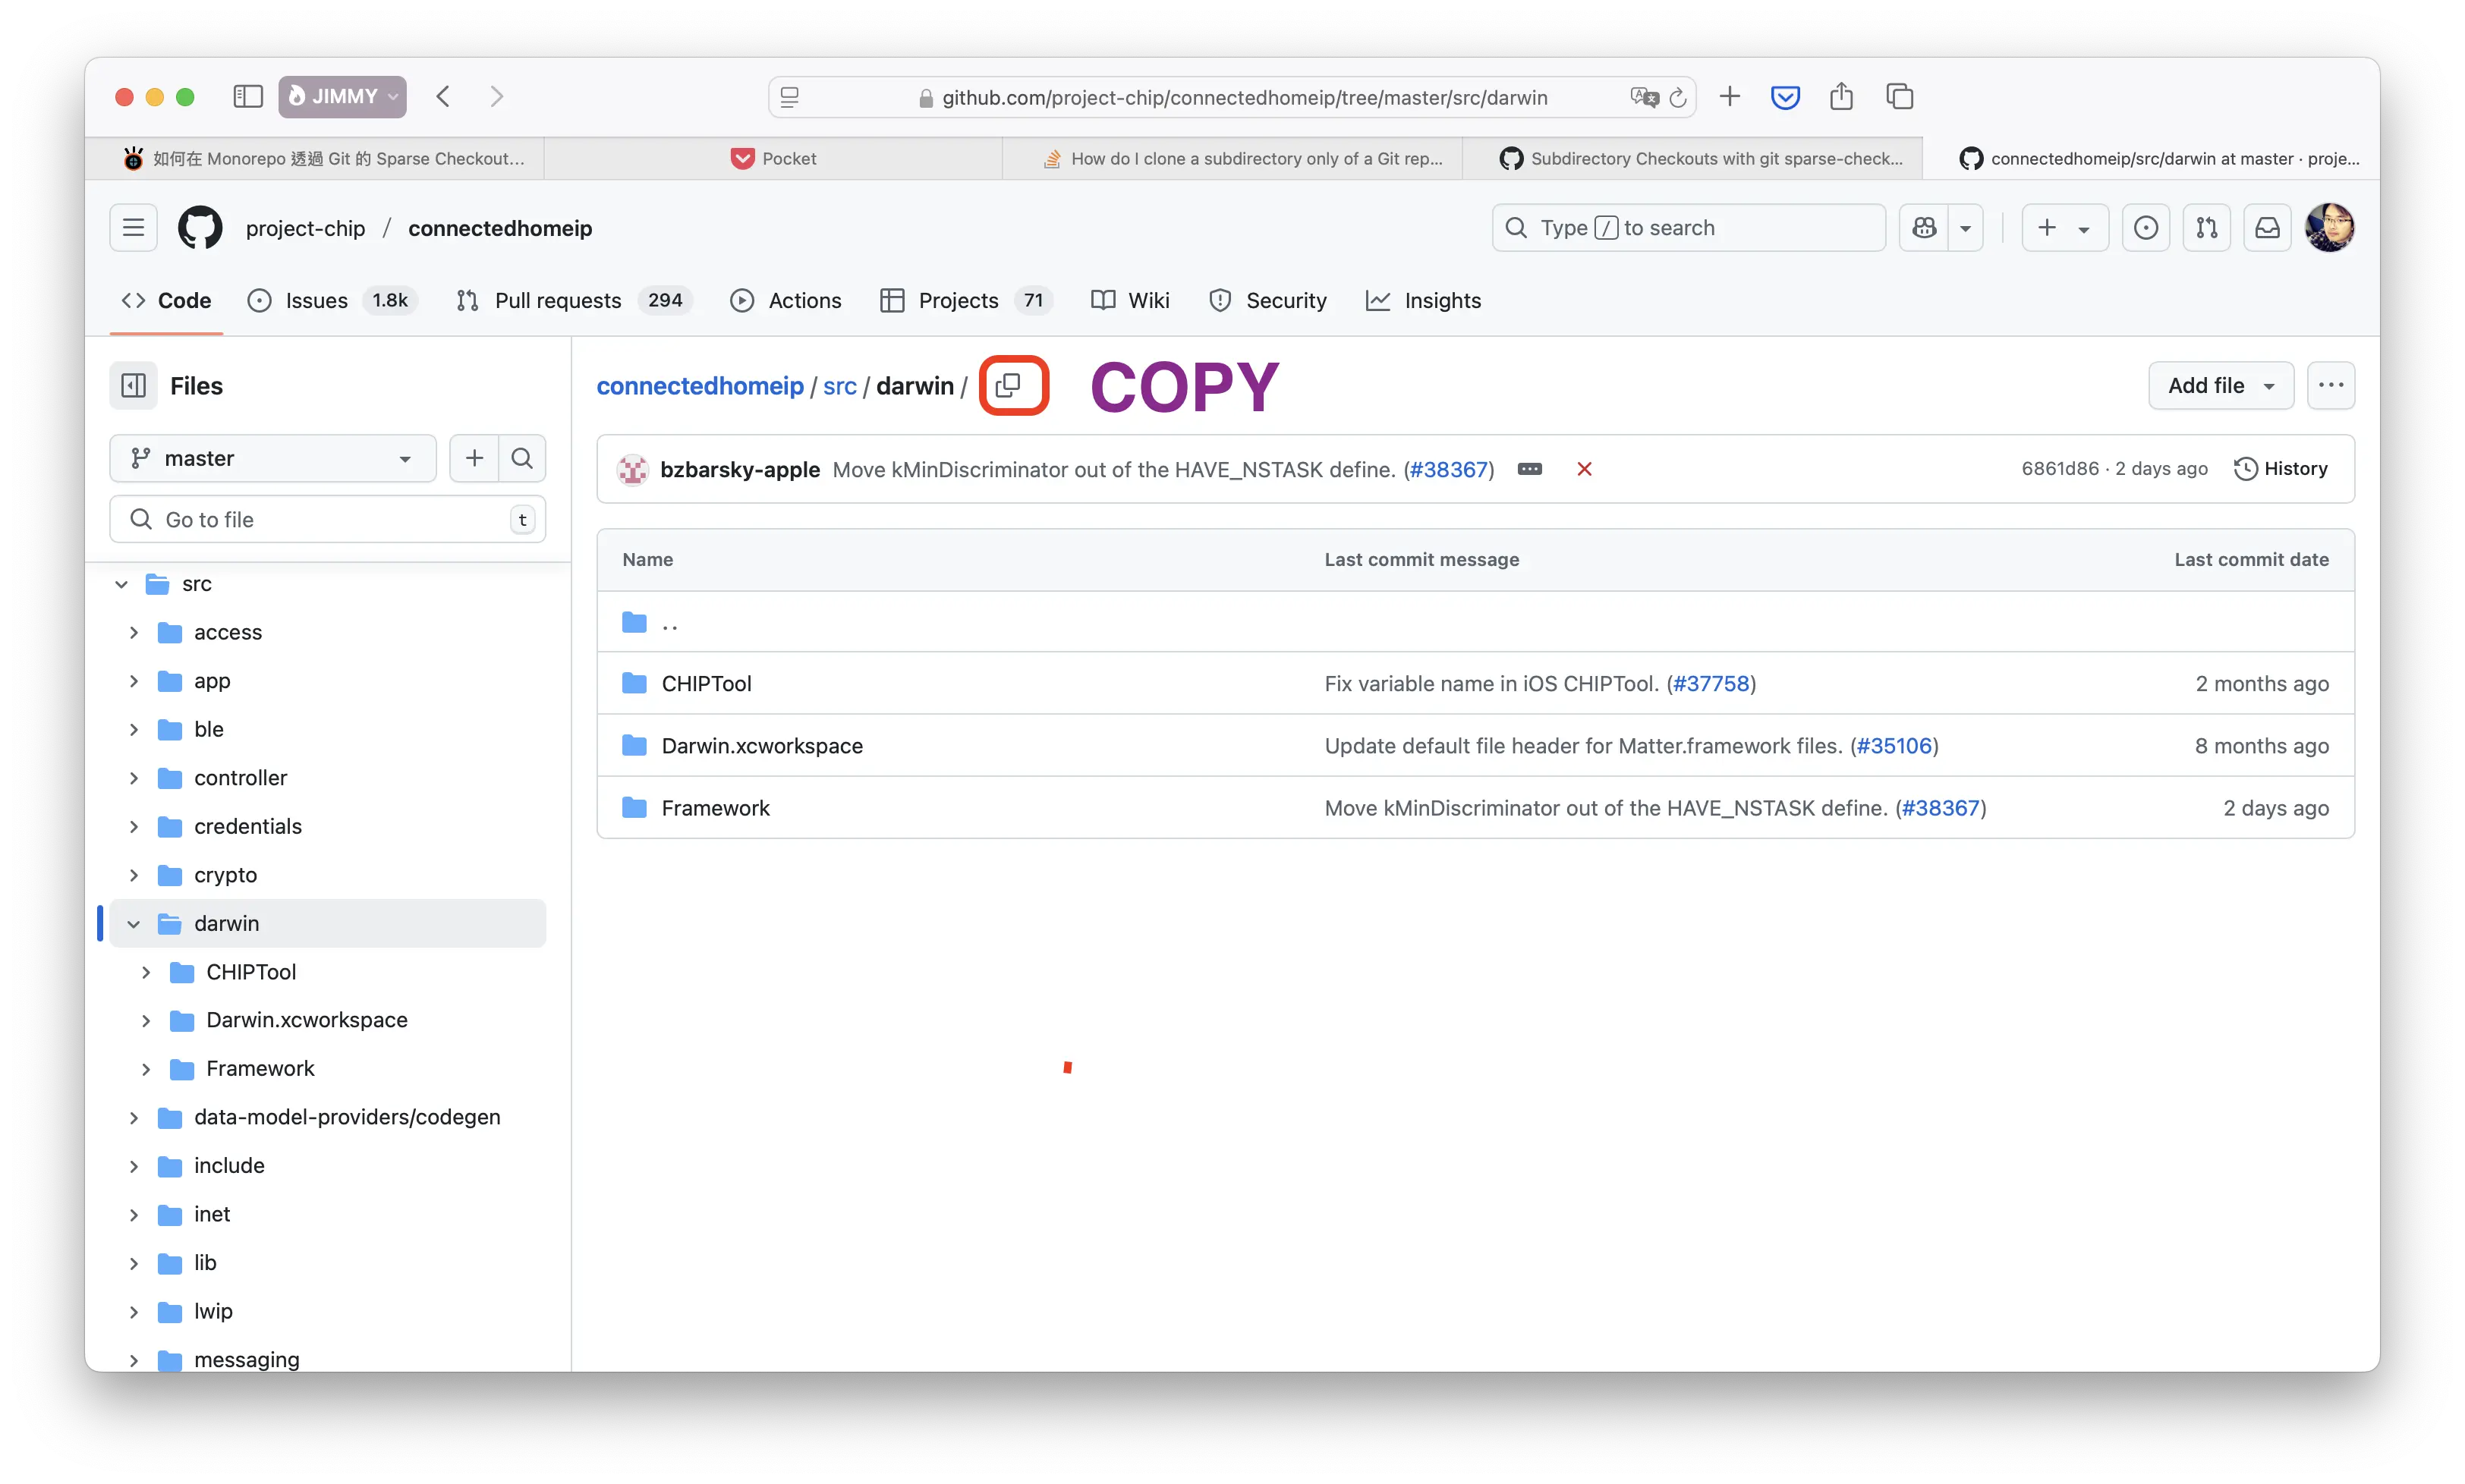Open the Actions tab

pyautogui.click(x=786, y=300)
